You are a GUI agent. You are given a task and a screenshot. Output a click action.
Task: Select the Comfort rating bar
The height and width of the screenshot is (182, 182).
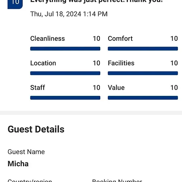tap(143, 49)
